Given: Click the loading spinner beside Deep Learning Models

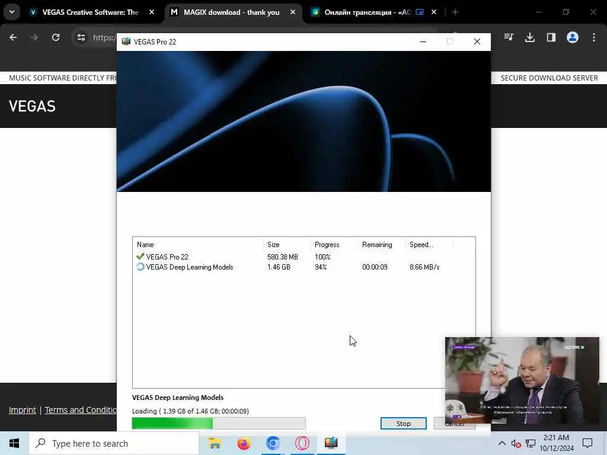Looking at the screenshot, I should tap(140, 267).
